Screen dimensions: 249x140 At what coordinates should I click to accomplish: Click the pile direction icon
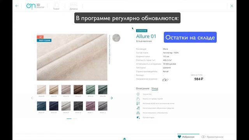(x=165, y=79)
